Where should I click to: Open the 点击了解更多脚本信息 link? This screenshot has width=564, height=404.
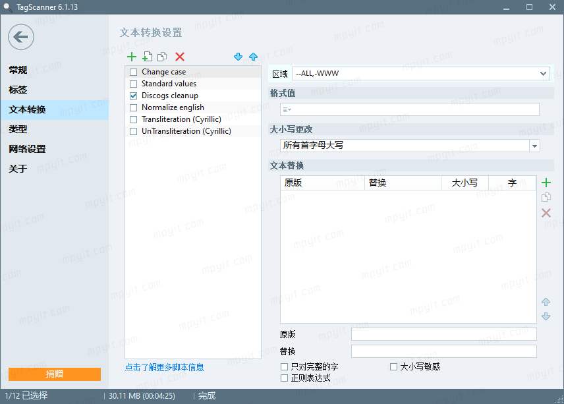point(164,367)
